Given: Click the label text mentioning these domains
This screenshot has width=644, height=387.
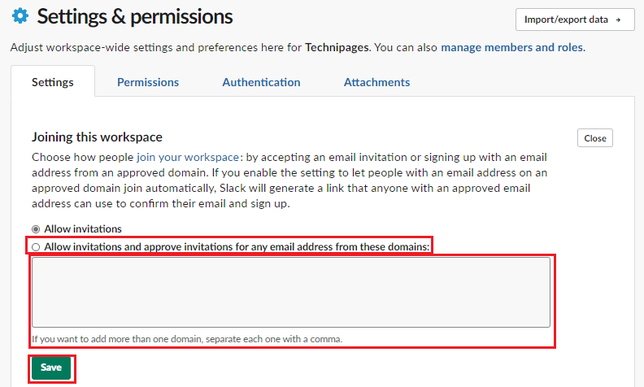Looking at the screenshot, I should point(237,246).
